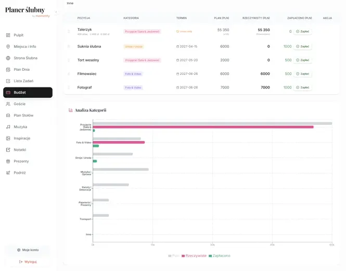Click the pink Przyjęcie bar in chart

coord(203,127)
